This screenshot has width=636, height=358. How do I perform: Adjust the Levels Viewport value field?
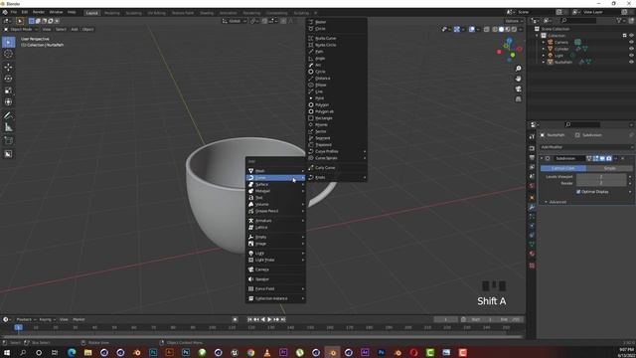point(601,177)
